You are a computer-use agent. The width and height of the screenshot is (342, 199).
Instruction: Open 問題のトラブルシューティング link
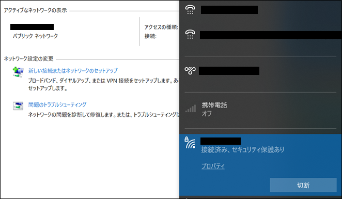pos(57,104)
